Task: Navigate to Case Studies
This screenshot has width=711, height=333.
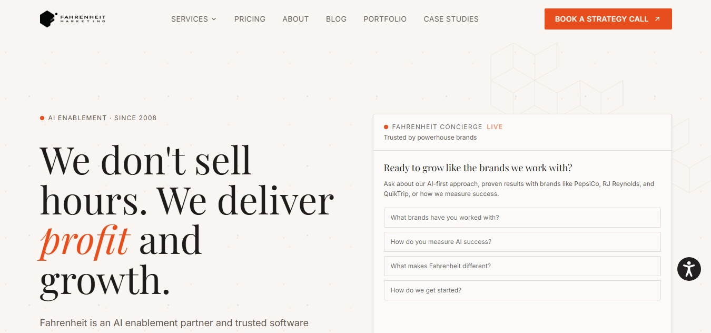Action: (451, 19)
